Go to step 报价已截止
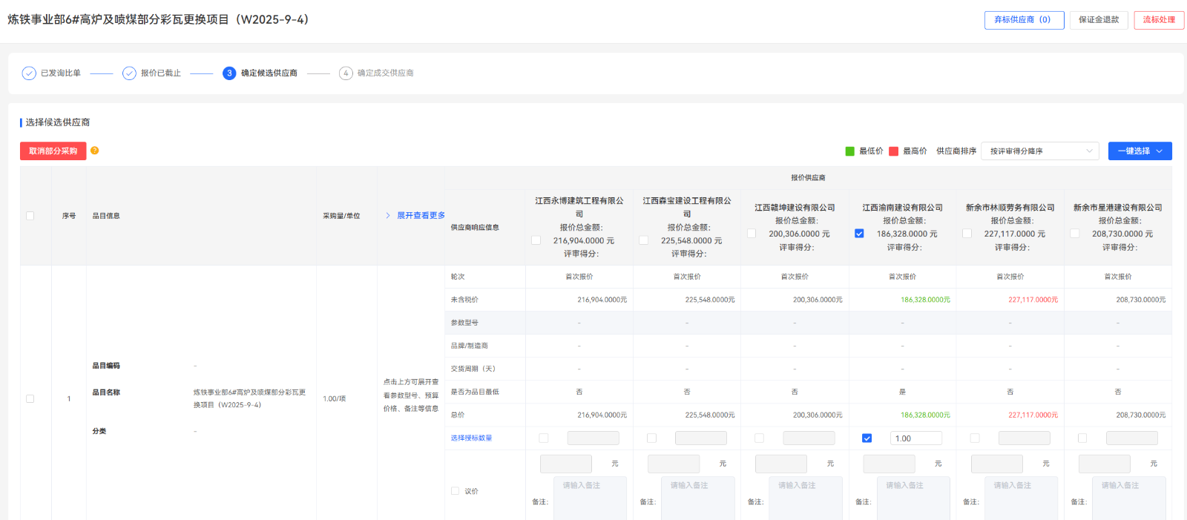This screenshot has height=520, width=1187. pyautogui.click(x=161, y=73)
